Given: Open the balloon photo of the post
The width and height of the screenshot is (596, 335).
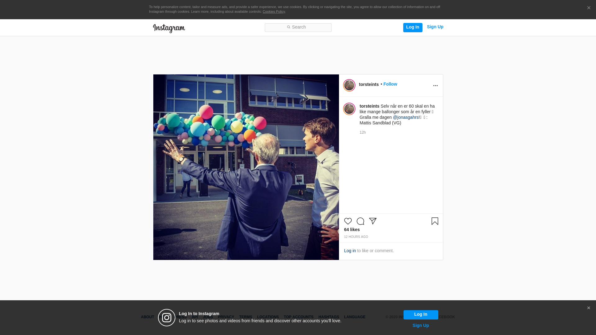Looking at the screenshot, I should [x=246, y=167].
